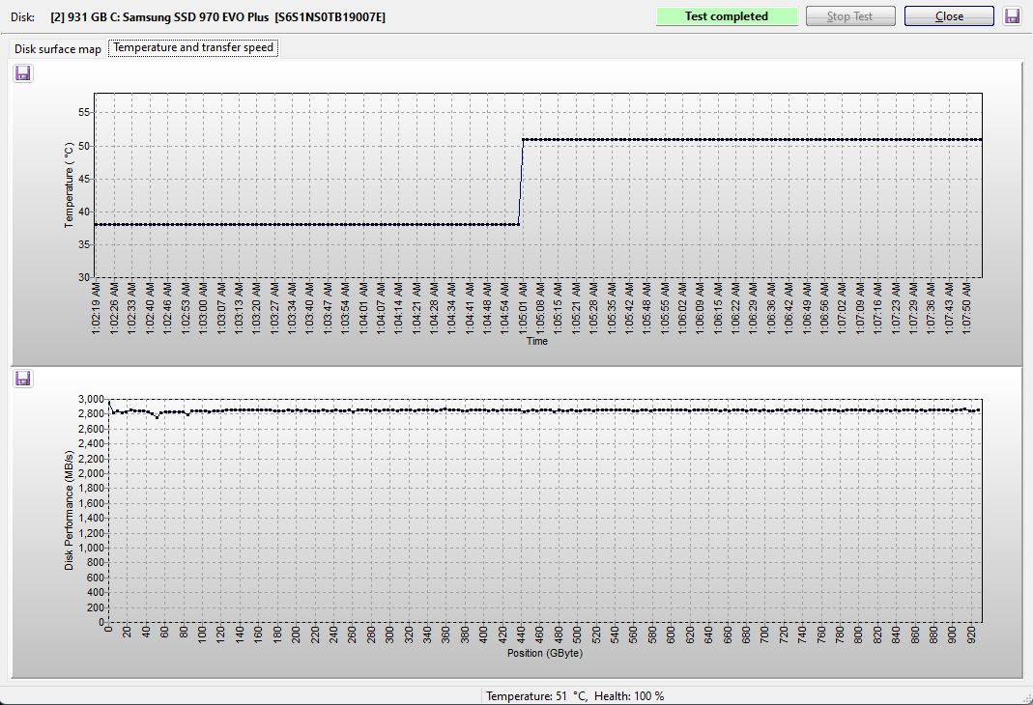Click the 38 °C flat line in temperature graph
Viewport: 1033px width, 705px height.
coord(290,225)
